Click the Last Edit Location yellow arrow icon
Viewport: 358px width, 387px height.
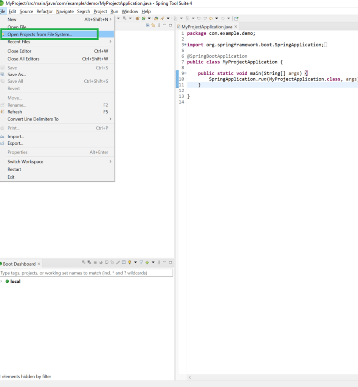point(211,19)
